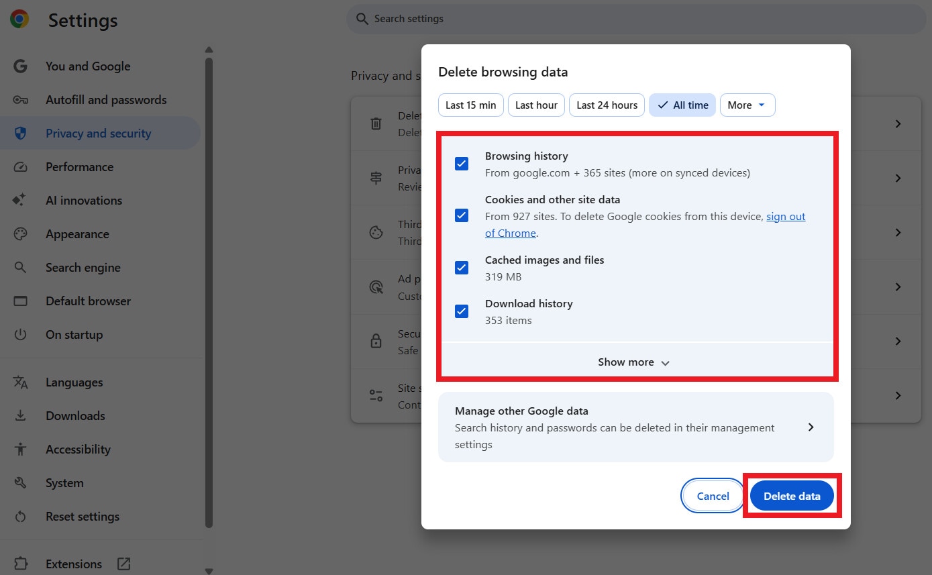The image size is (932, 575).
Task: Click the sidebar scroll down arrow
Action: click(x=209, y=571)
